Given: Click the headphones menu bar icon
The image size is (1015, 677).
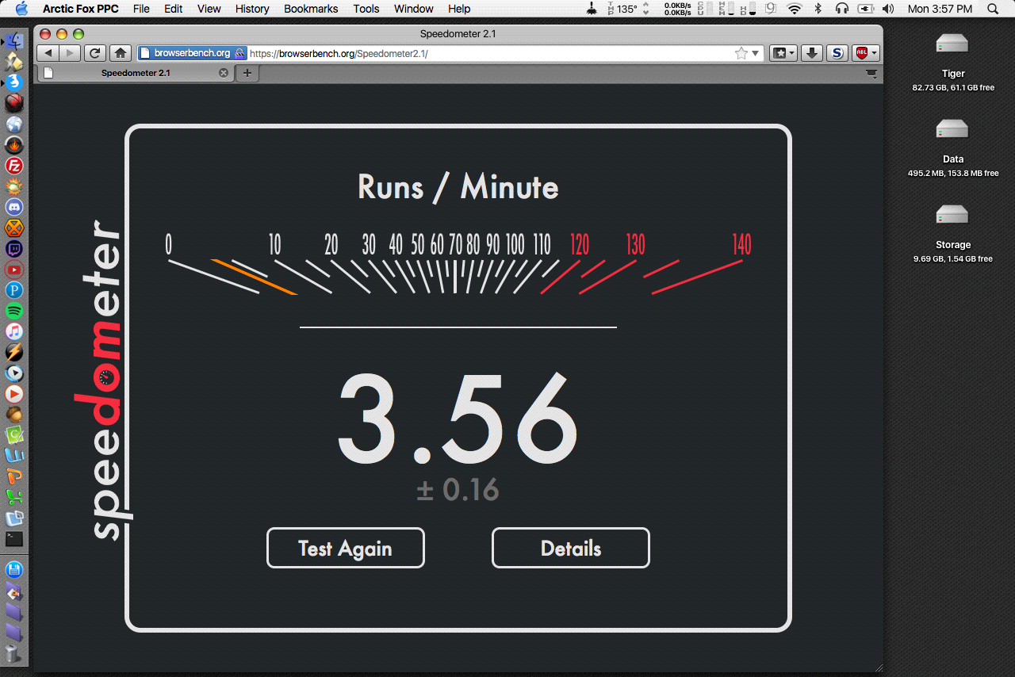Looking at the screenshot, I should coord(841,9).
